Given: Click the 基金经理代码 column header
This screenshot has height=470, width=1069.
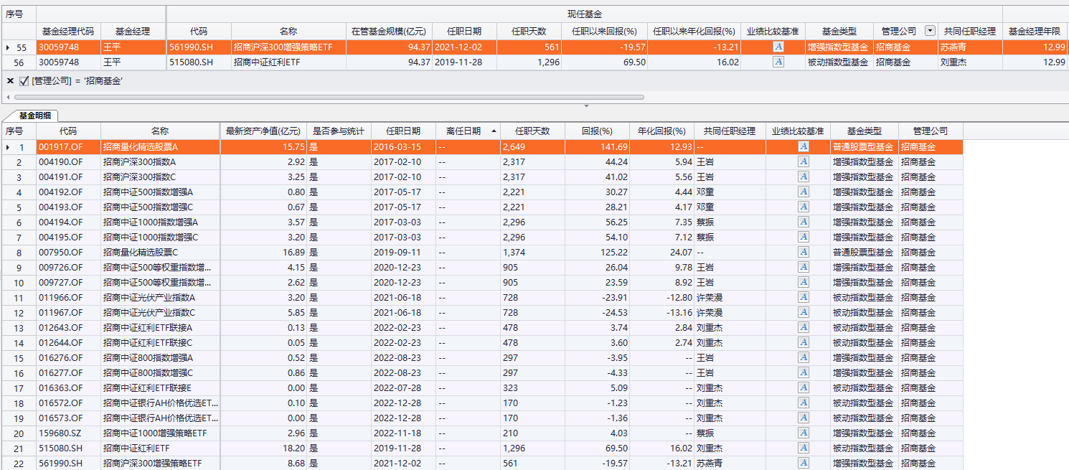Looking at the screenshot, I should [x=68, y=32].
